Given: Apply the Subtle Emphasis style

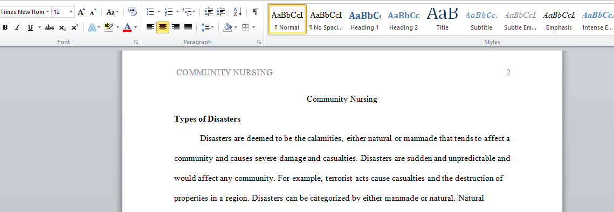Looking at the screenshot, I should 520,19.
